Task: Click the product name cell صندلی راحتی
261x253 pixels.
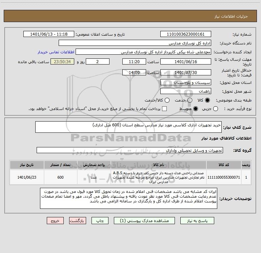Action: (x=159, y=177)
